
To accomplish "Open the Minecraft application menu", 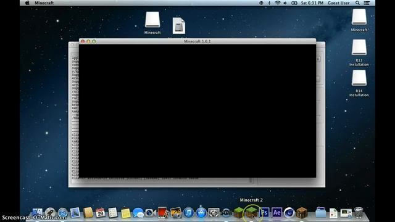I will pos(44,3).
